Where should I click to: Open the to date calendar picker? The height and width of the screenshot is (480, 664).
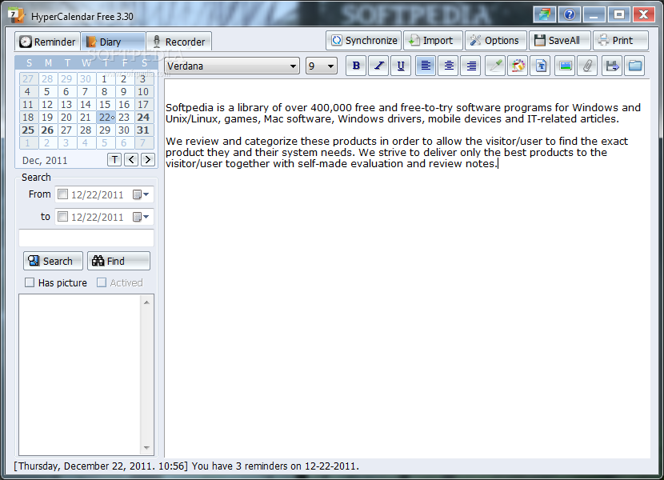[141, 217]
